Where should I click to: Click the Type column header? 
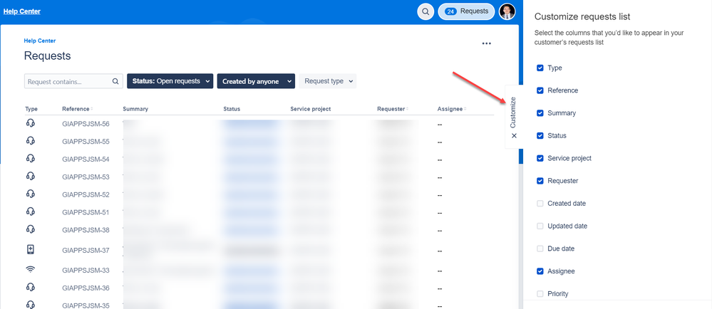tap(31, 109)
